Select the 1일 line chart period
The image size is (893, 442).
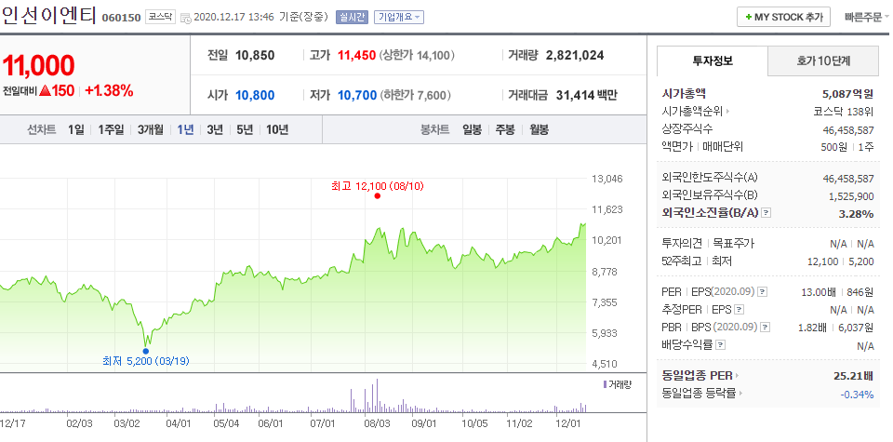[x=75, y=130]
